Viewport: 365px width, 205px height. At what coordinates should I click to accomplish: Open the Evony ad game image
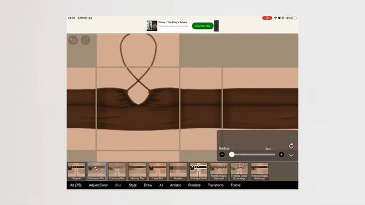coord(152,26)
